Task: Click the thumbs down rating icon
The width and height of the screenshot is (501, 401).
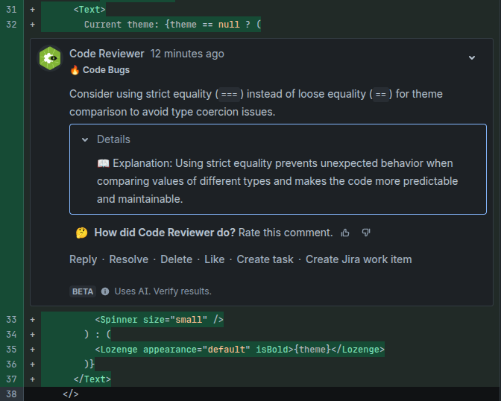Action: [x=366, y=233]
